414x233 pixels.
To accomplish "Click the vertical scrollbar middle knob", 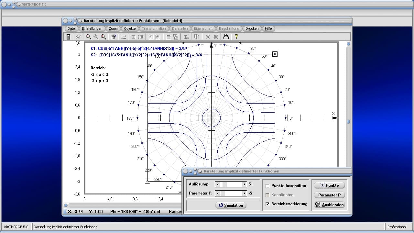I will [x=348, y=122].
